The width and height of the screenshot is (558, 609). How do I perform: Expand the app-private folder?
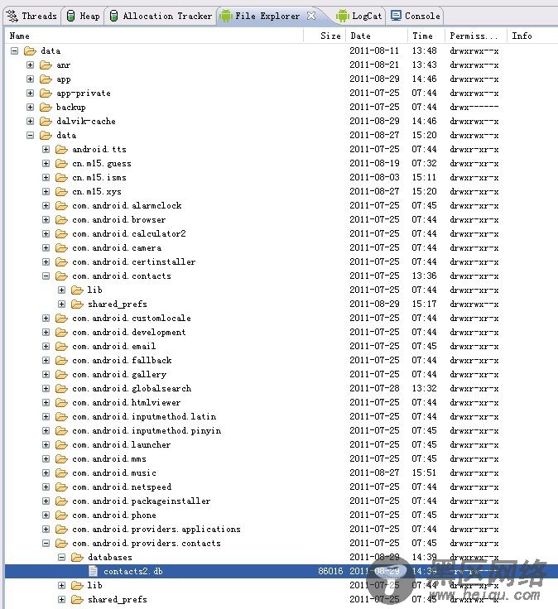(31, 94)
